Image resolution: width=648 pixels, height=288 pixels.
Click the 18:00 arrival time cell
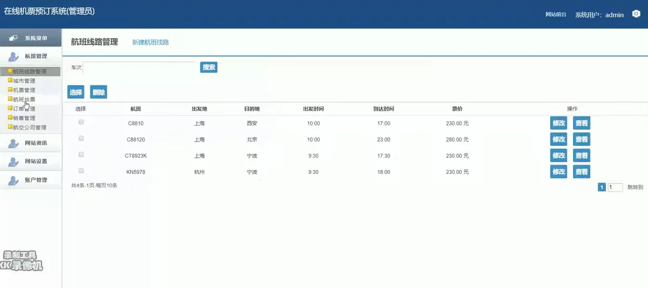click(384, 172)
